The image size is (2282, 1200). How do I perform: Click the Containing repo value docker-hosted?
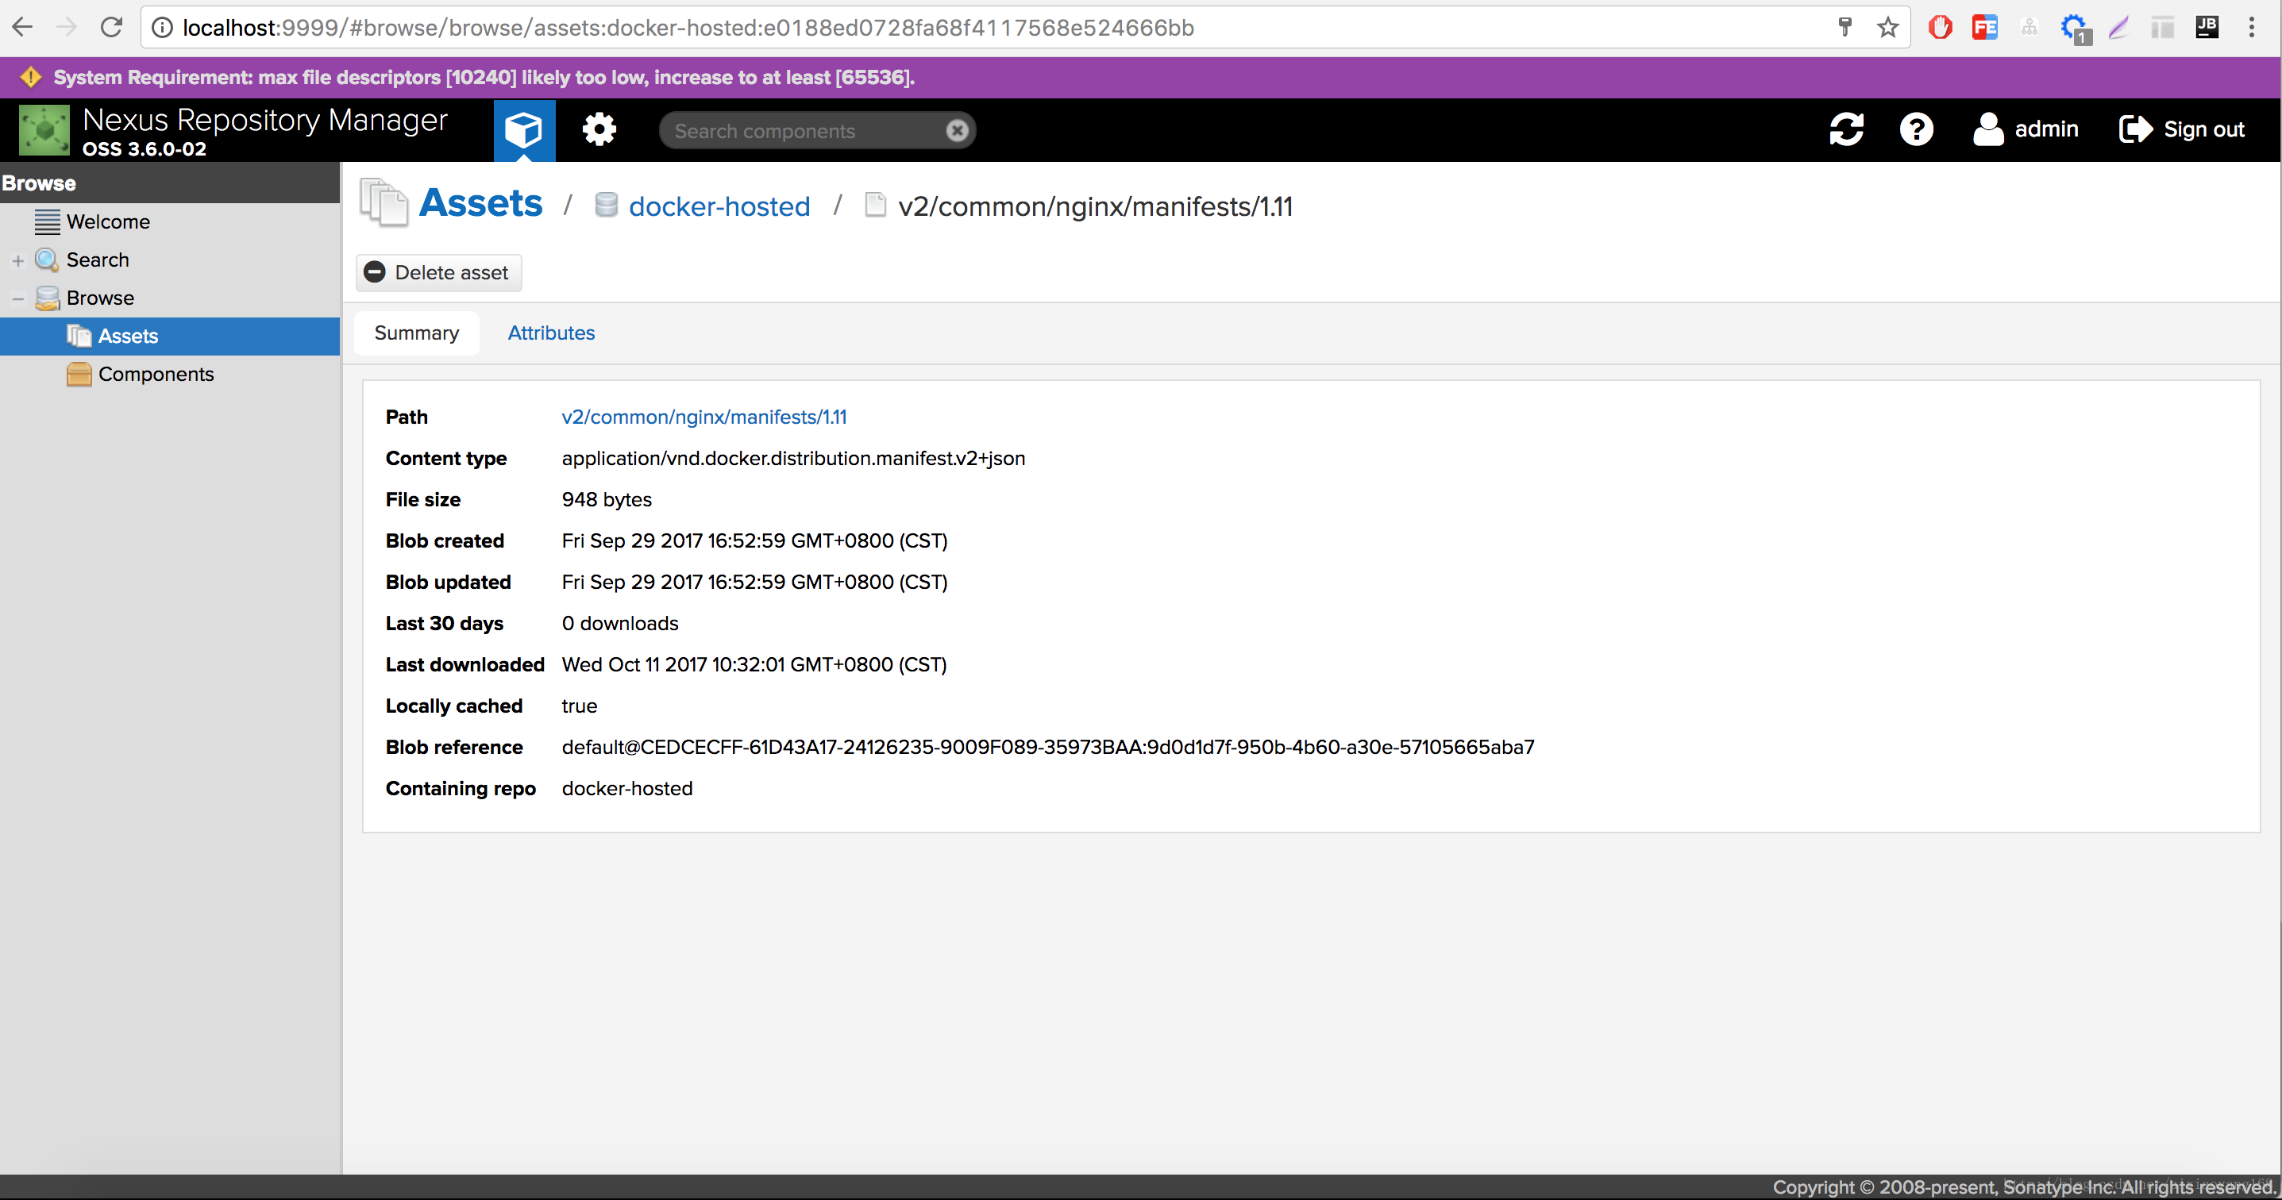[627, 788]
